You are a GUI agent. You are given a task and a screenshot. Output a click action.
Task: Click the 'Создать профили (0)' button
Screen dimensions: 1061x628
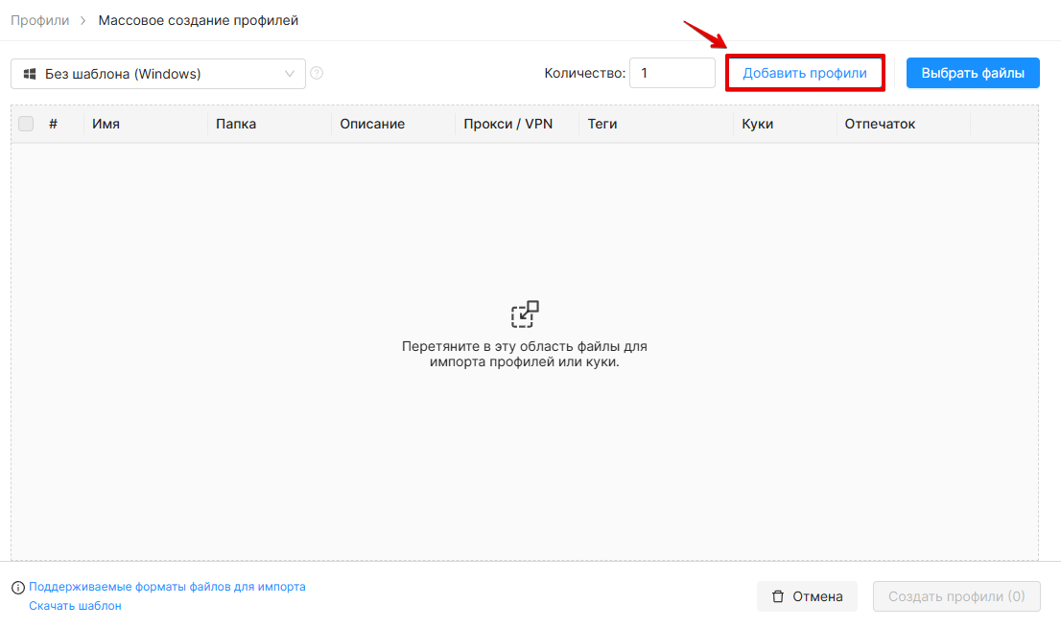click(x=956, y=596)
